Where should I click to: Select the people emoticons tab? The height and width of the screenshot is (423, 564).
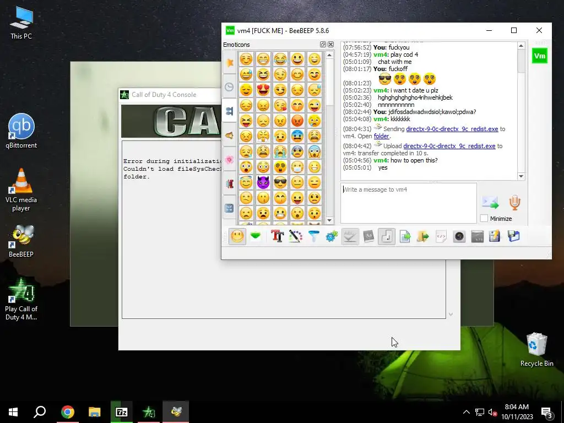230,111
